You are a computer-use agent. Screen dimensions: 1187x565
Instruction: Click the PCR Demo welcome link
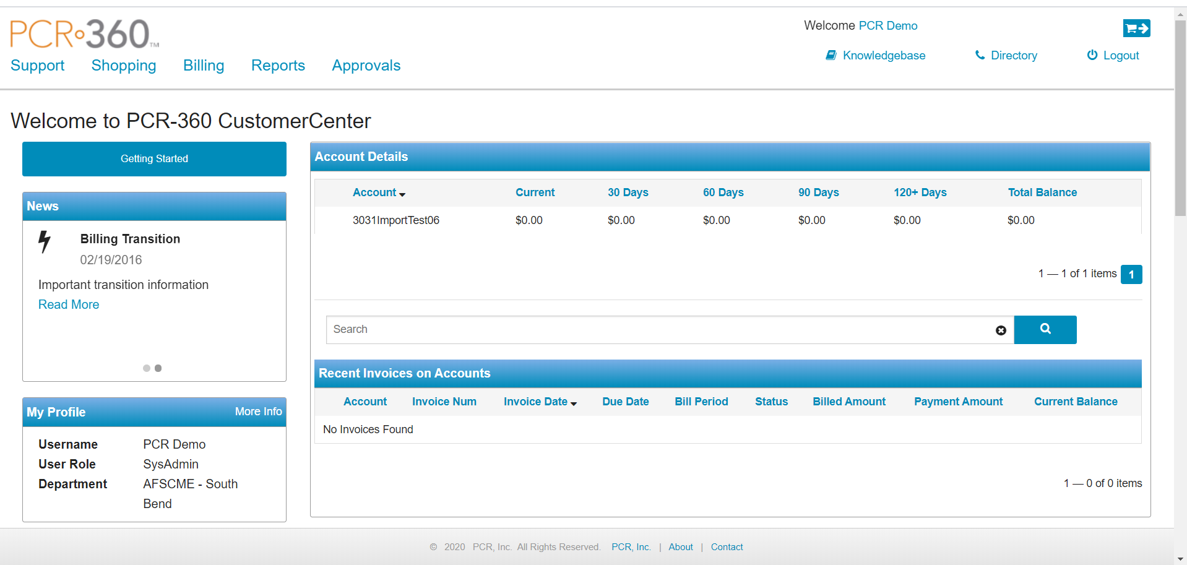[x=888, y=25]
